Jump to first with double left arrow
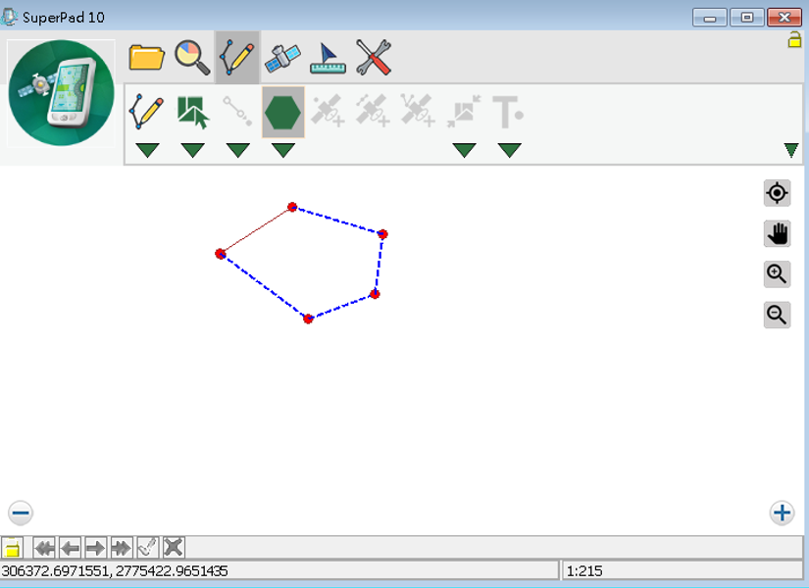The width and height of the screenshot is (809, 588). tap(44, 547)
